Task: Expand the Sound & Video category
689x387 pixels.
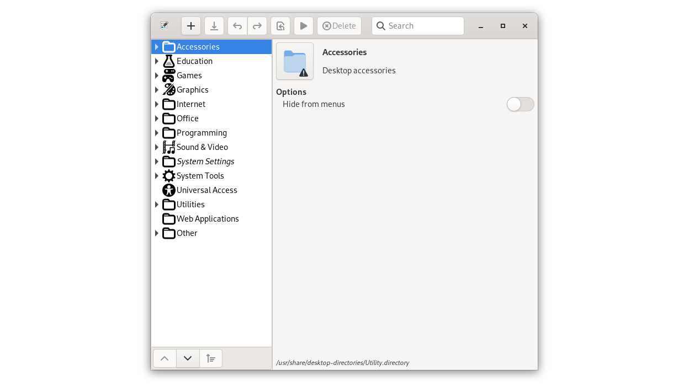Action: [x=157, y=147]
